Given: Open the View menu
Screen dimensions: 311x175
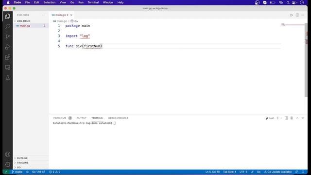Looking at the screenshot, I should (63, 2).
